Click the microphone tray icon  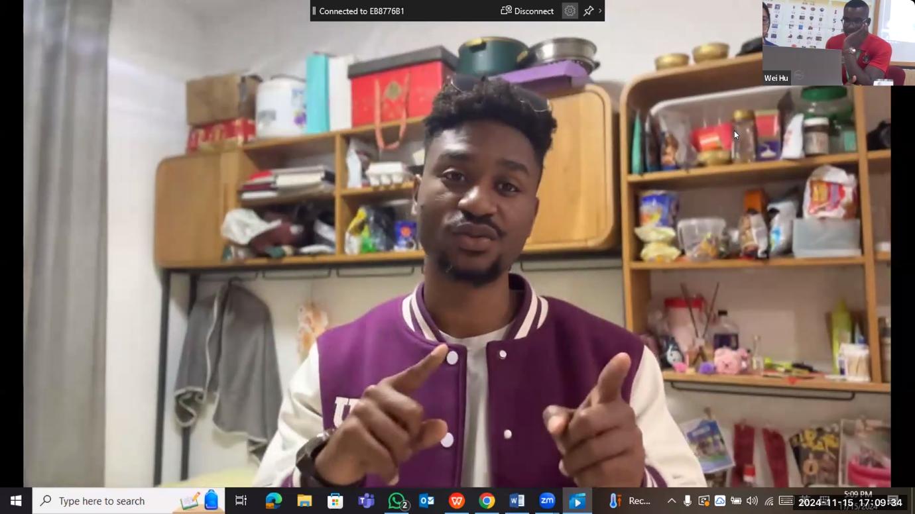(688, 501)
